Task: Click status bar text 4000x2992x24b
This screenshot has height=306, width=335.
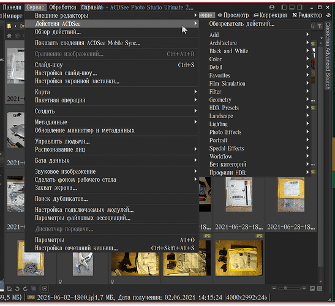Action: tap(247, 297)
